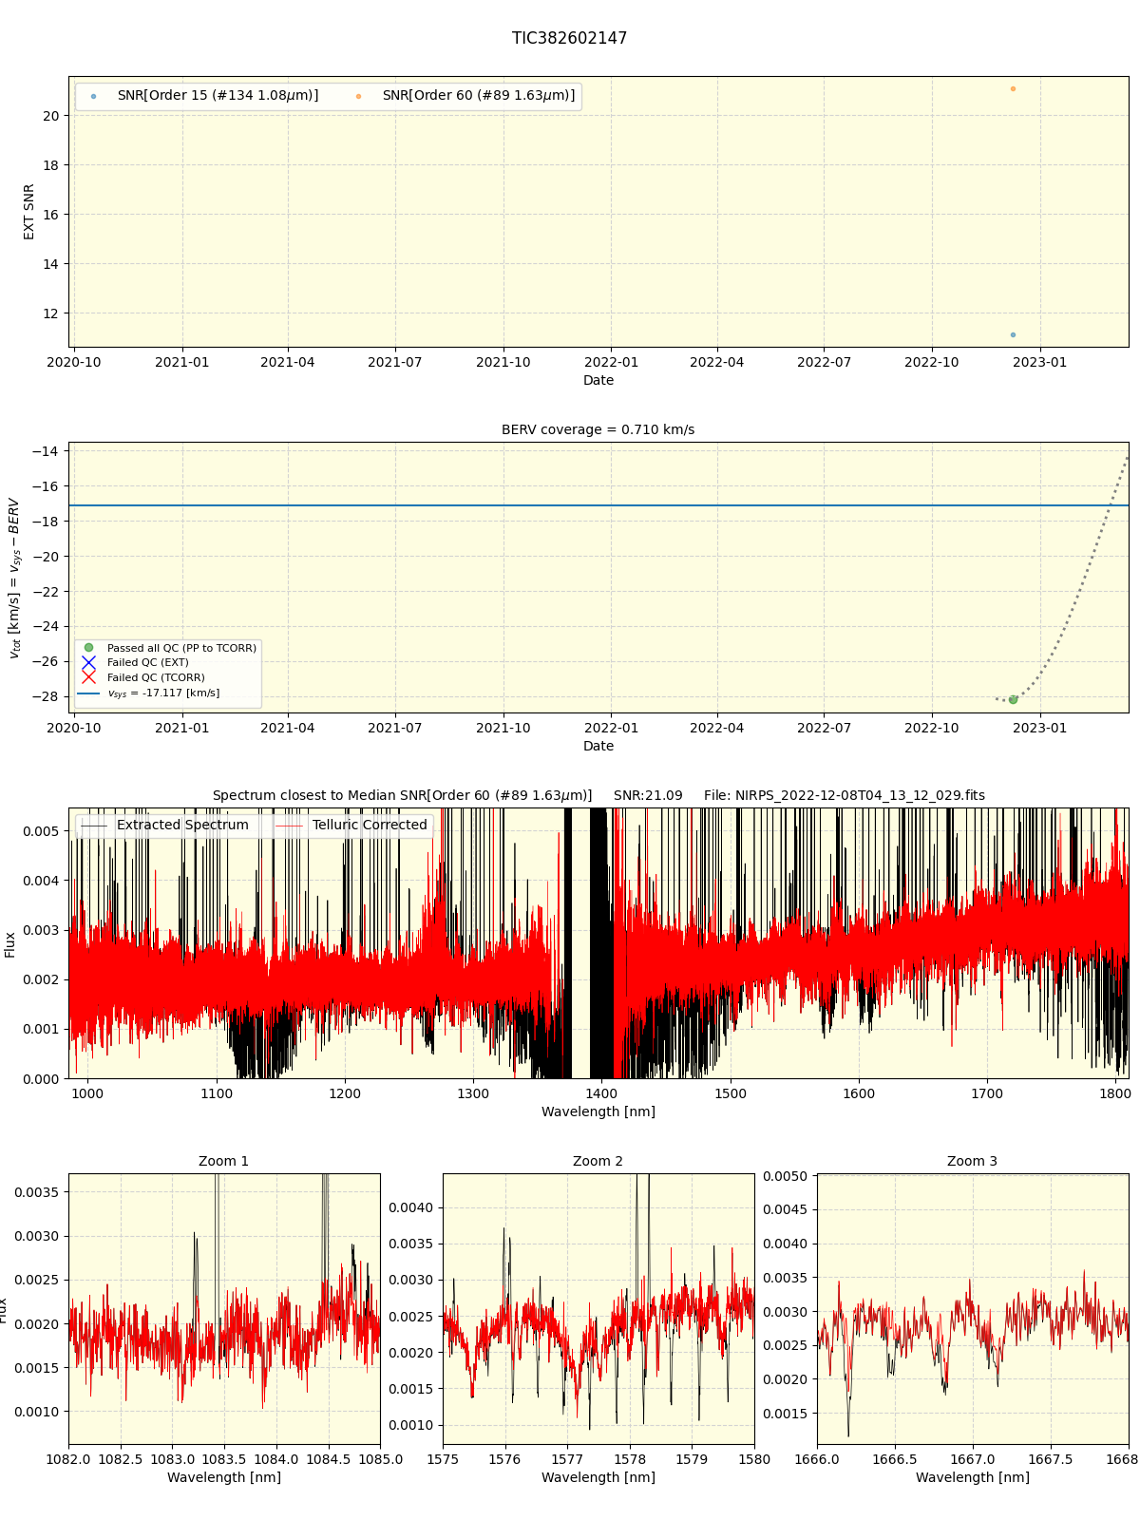Screen dimensions: 1140x1520
Task: Click the 1083.5 tick label in Zoom 1
Action: pos(224,1458)
